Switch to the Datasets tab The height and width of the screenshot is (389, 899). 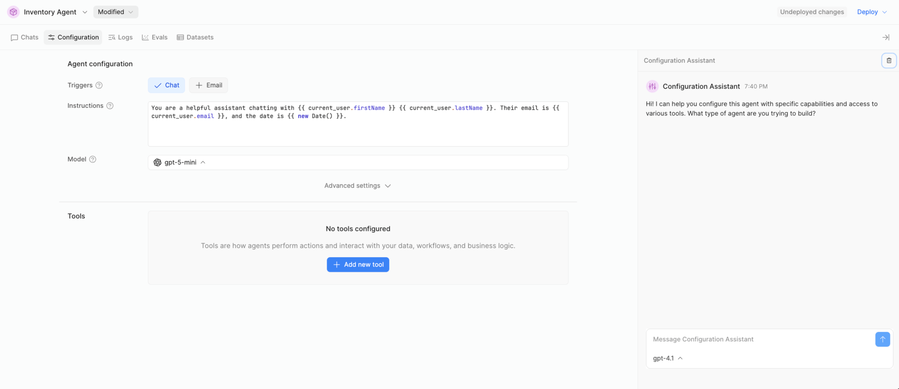[195, 37]
